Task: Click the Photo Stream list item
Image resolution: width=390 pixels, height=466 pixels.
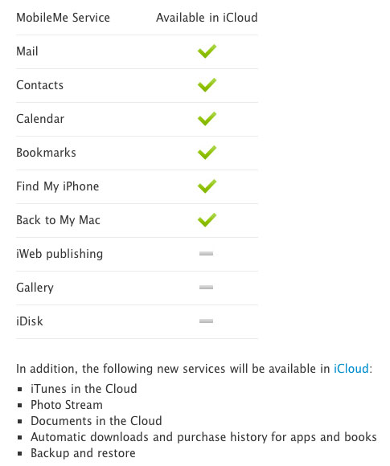Action: pos(67,405)
